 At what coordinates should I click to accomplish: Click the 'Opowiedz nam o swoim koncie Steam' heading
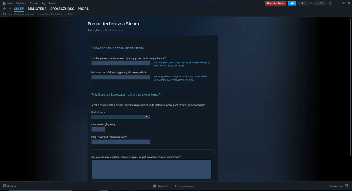coord(118,48)
